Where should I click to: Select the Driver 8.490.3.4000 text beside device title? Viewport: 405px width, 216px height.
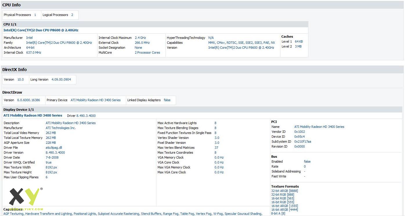tap(81, 116)
